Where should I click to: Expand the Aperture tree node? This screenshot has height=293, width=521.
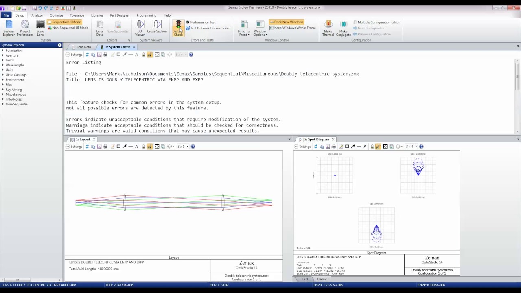pyautogui.click(x=3, y=55)
